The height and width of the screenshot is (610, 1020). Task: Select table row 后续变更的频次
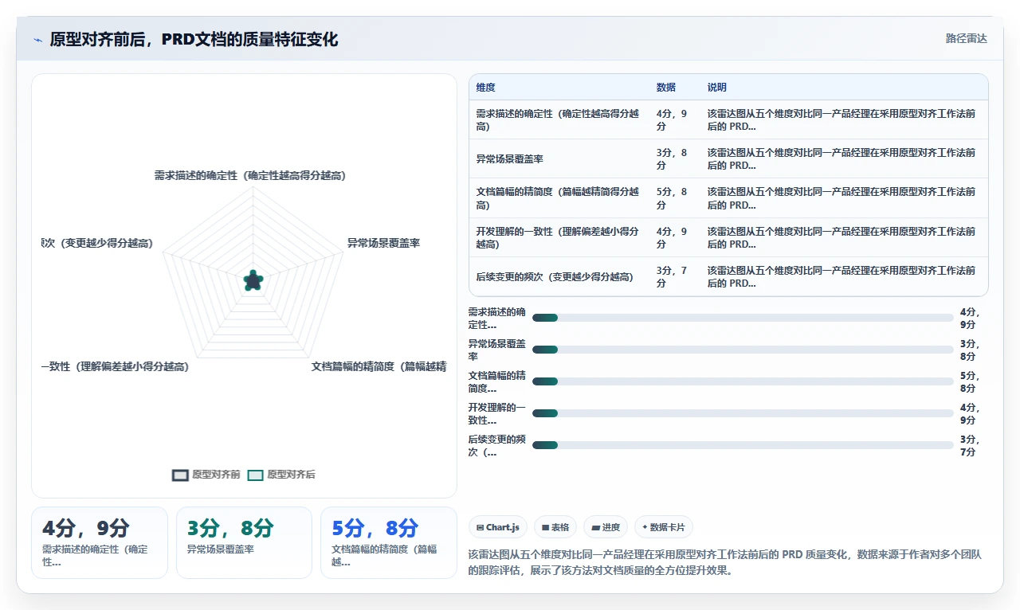pyautogui.click(x=728, y=276)
